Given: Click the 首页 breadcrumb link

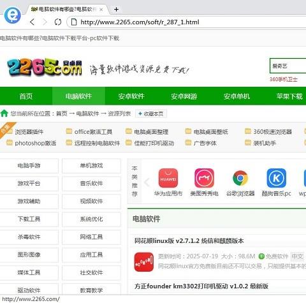Looking at the screenshot, I should (62, 114).
